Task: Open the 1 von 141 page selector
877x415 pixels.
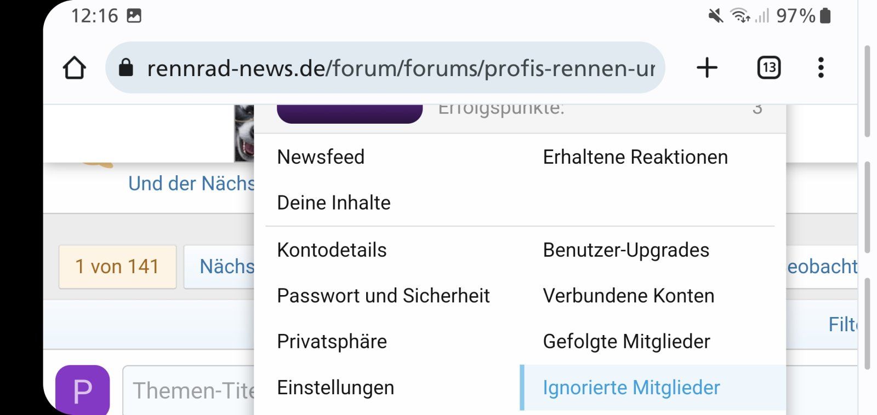Action: tap(117, 267)
